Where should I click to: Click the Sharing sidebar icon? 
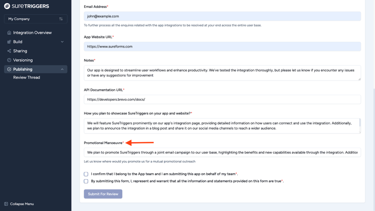pos(9,51)
